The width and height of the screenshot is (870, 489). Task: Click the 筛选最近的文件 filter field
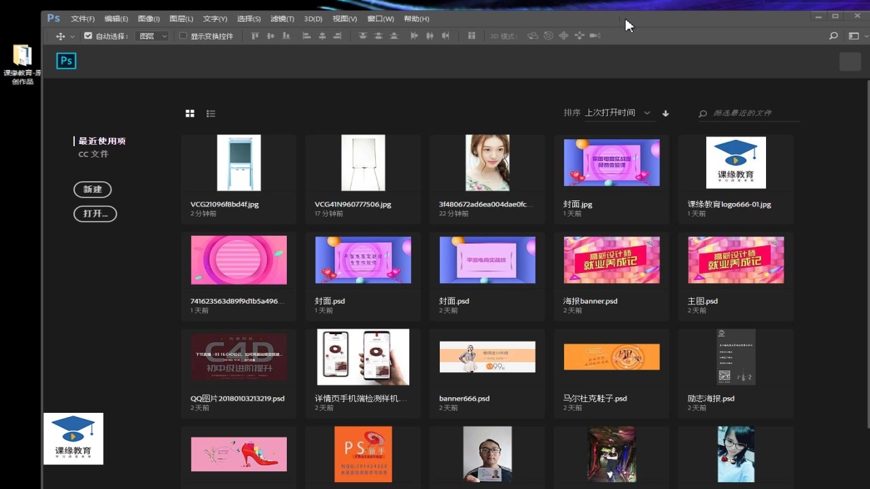pyautogui.click(x=749, y=113)
